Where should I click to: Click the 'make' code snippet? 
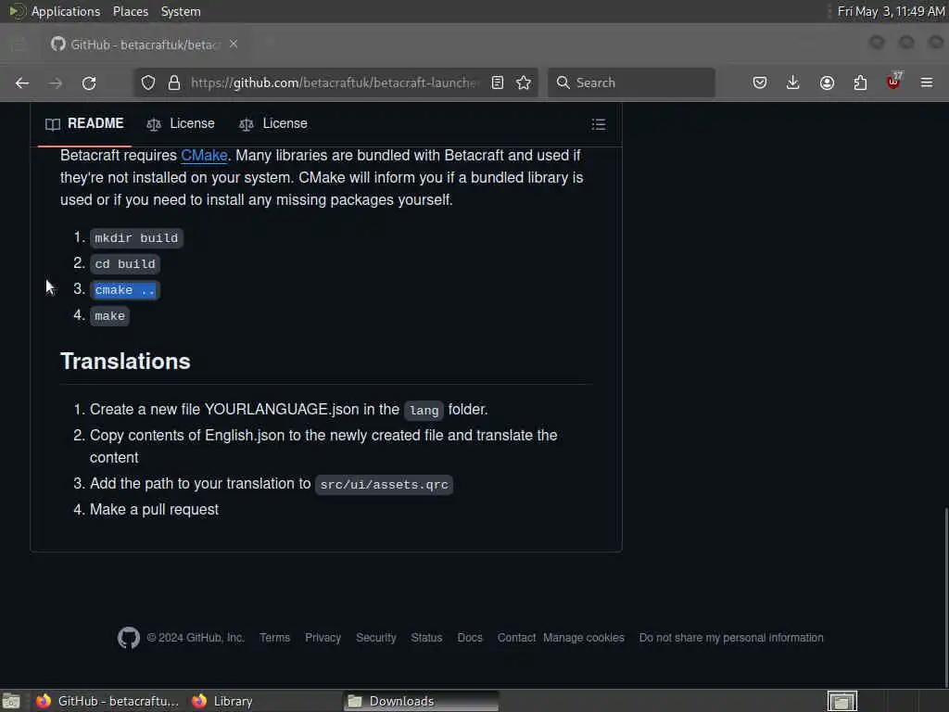109,317
